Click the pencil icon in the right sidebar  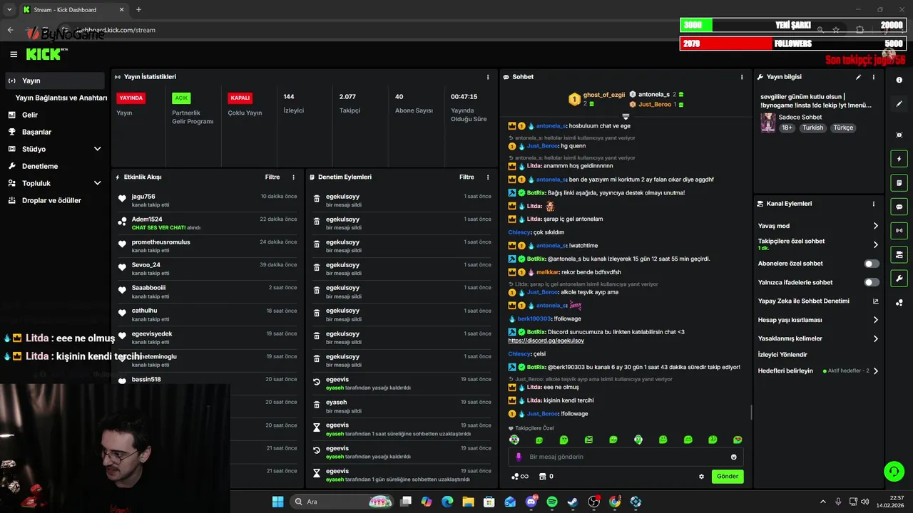(899, 104)
